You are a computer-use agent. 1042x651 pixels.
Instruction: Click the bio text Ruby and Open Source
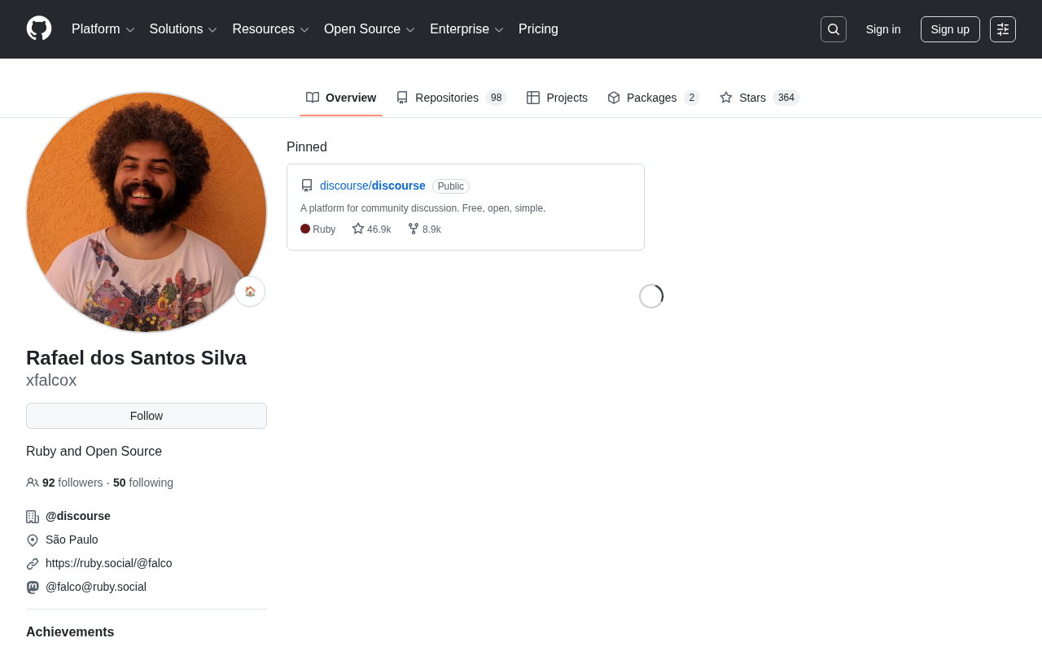tap(94, 452)
